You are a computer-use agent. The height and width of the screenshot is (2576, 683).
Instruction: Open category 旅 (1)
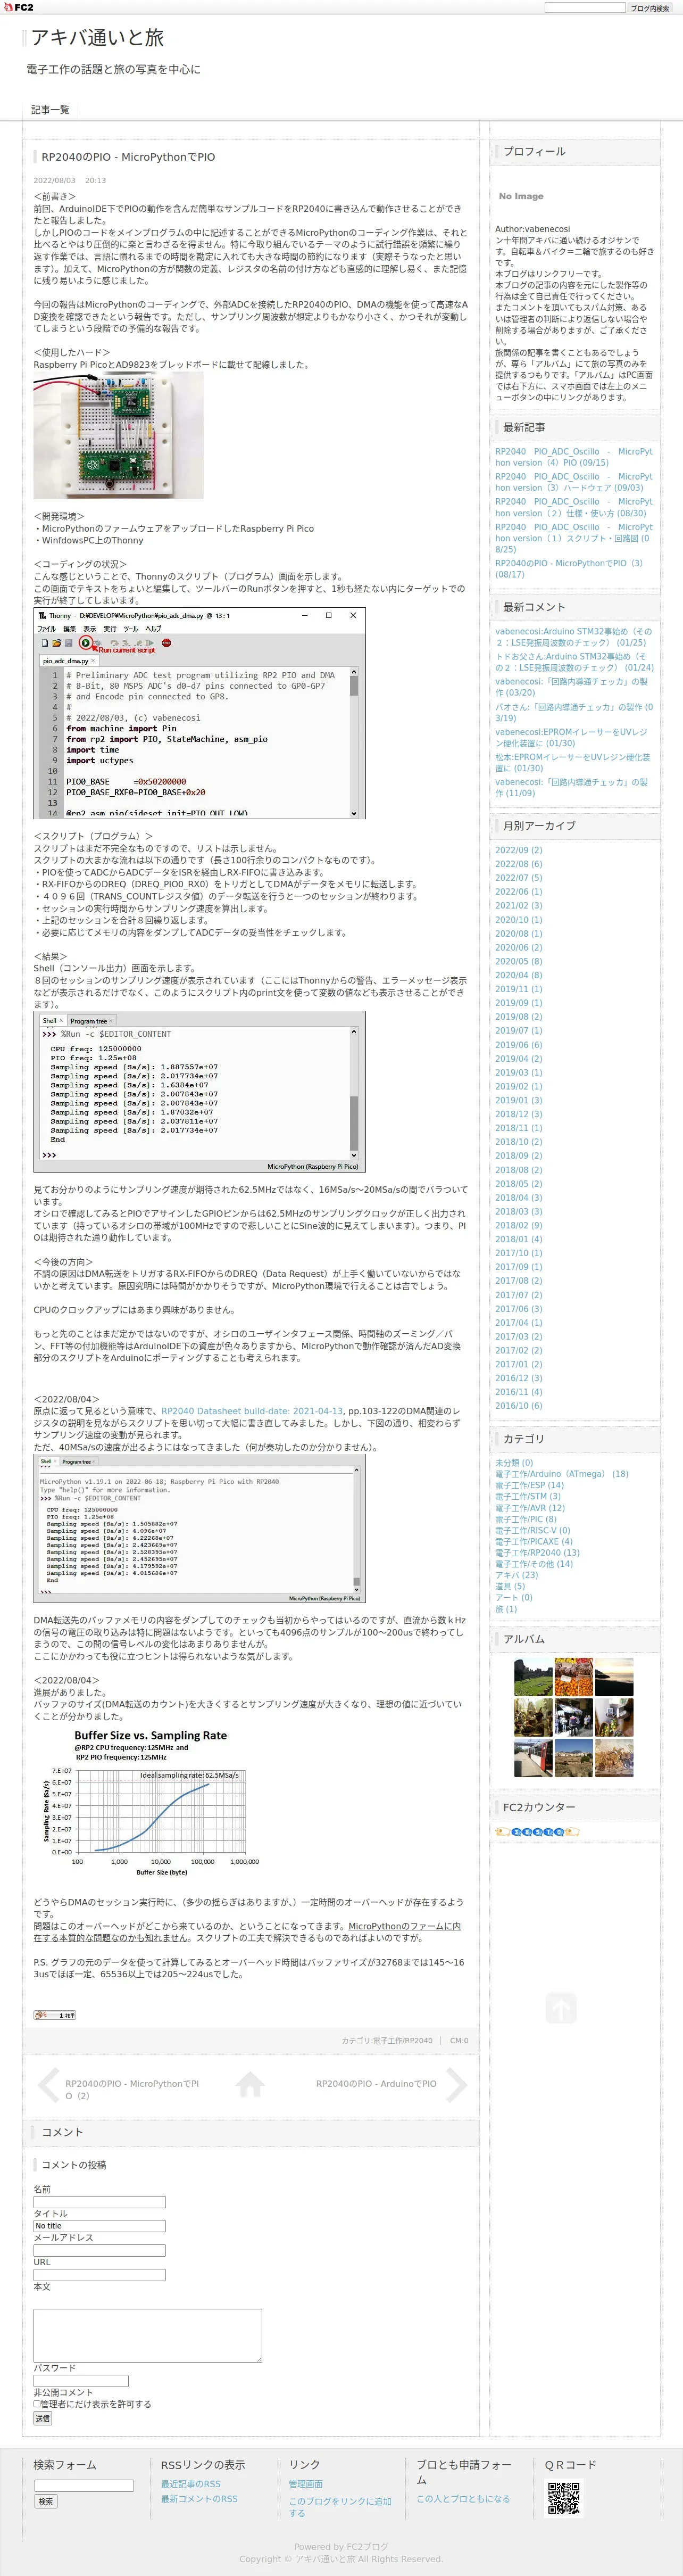pos(506,1609)
